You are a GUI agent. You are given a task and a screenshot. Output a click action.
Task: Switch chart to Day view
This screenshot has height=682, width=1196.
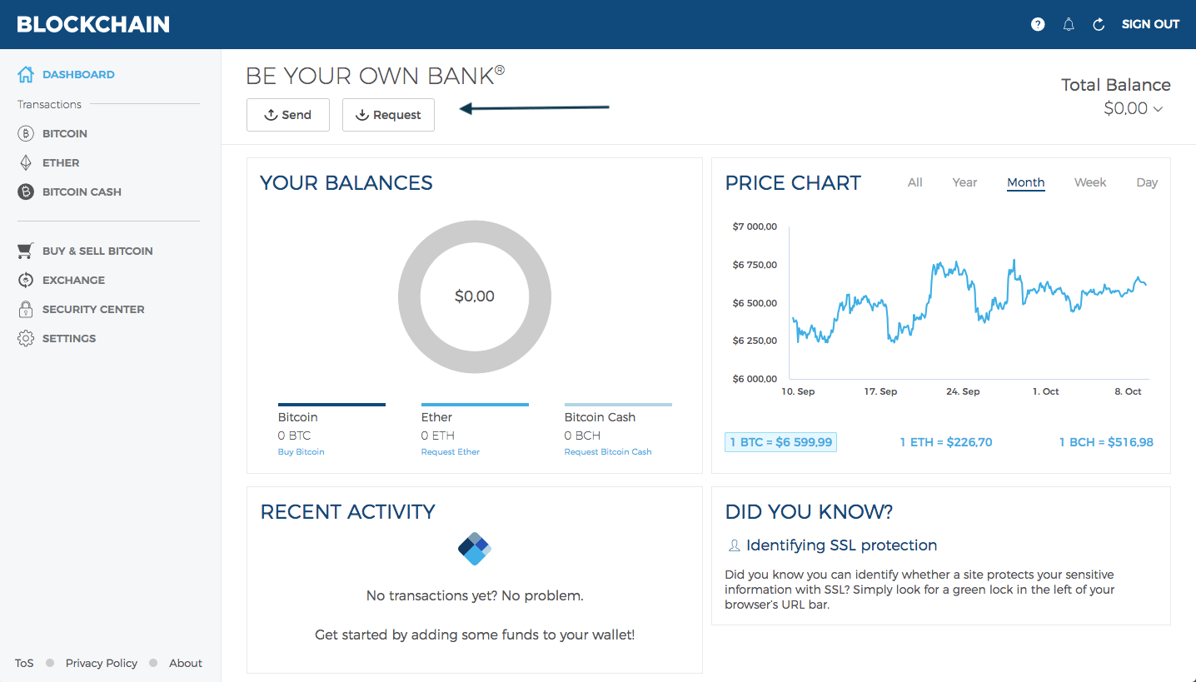(1147, 182)
